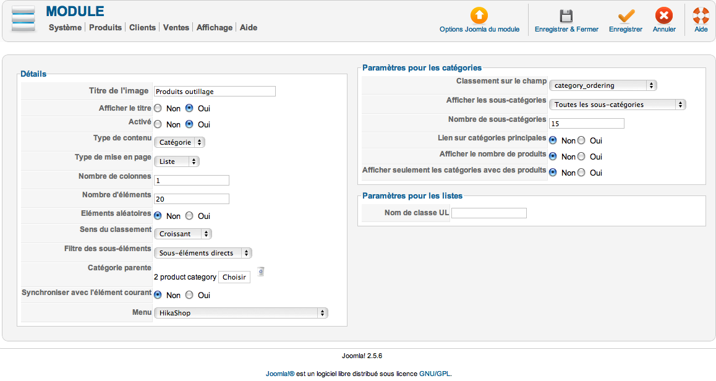This screenshot has height=381, width=716.
Task: Enable Oui for Eléments aléatoires
Action: 189,216
